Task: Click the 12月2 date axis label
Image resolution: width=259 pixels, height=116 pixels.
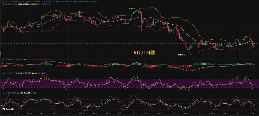Action: (199, 113)
